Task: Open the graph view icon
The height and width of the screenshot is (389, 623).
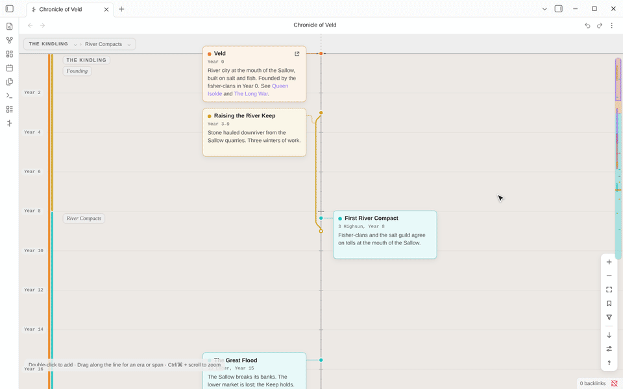Action: tap(10, 40)
